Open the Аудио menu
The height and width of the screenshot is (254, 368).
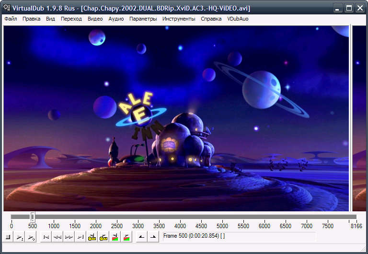116,19
